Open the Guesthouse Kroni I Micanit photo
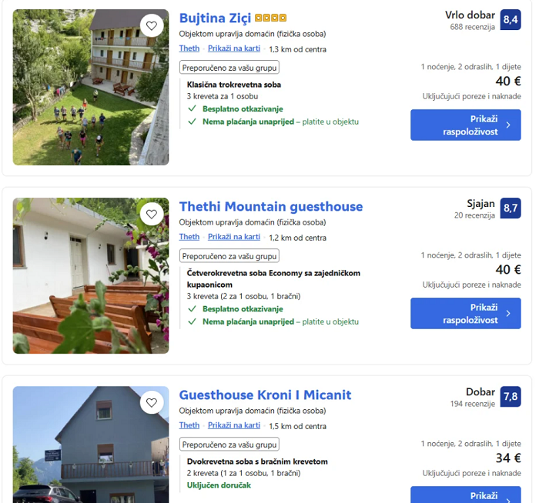The image size is (539, 503). [x=91, y=445]
